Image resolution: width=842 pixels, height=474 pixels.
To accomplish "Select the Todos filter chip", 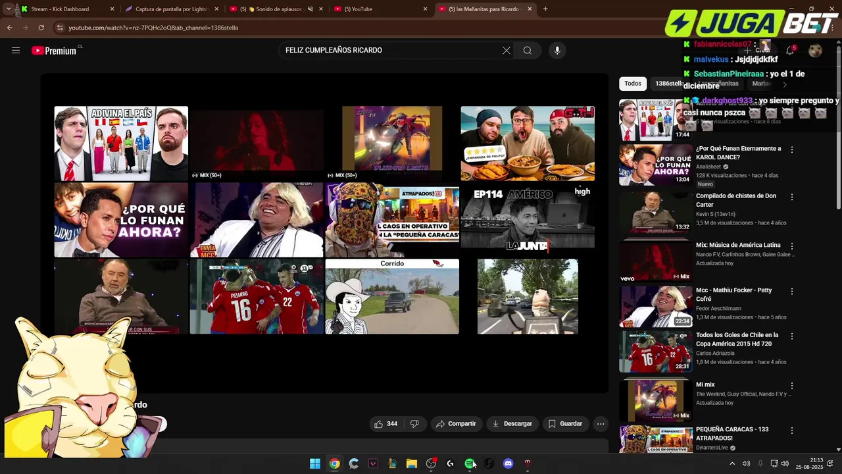I will tap(633, 84).
